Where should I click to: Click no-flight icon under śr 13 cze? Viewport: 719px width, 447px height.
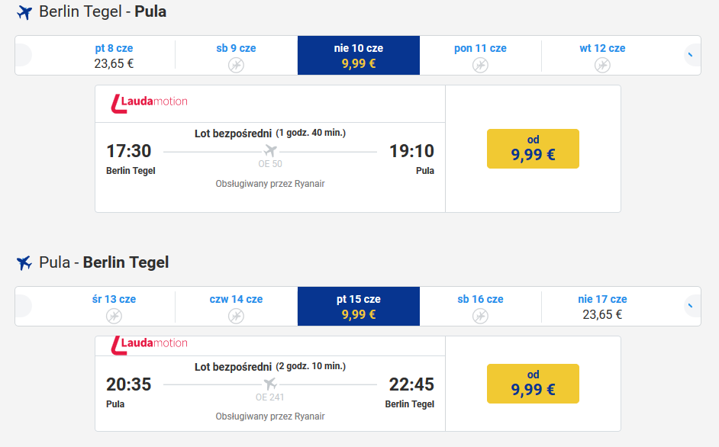(x=114, y=316)
